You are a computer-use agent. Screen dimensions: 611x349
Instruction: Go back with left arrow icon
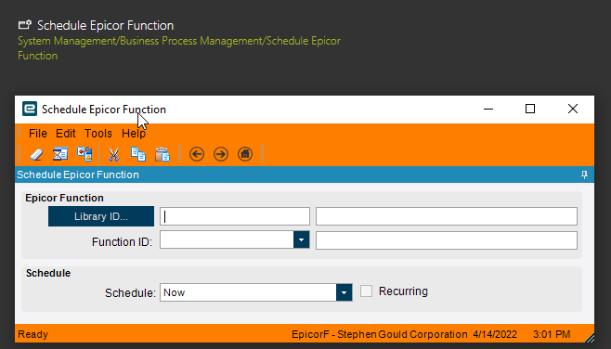197,154
